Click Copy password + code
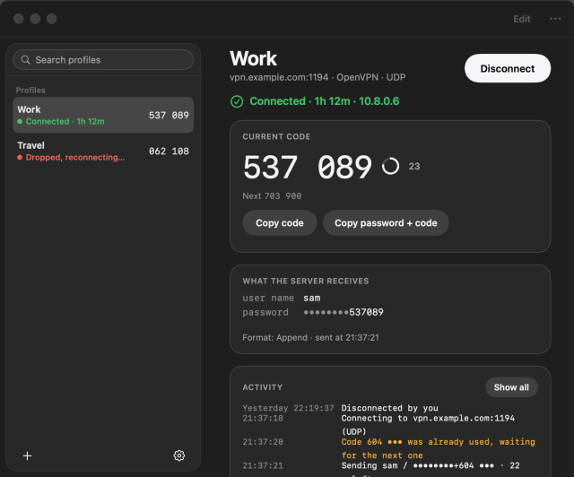The image size is (574, 477). tap(386, 223)
